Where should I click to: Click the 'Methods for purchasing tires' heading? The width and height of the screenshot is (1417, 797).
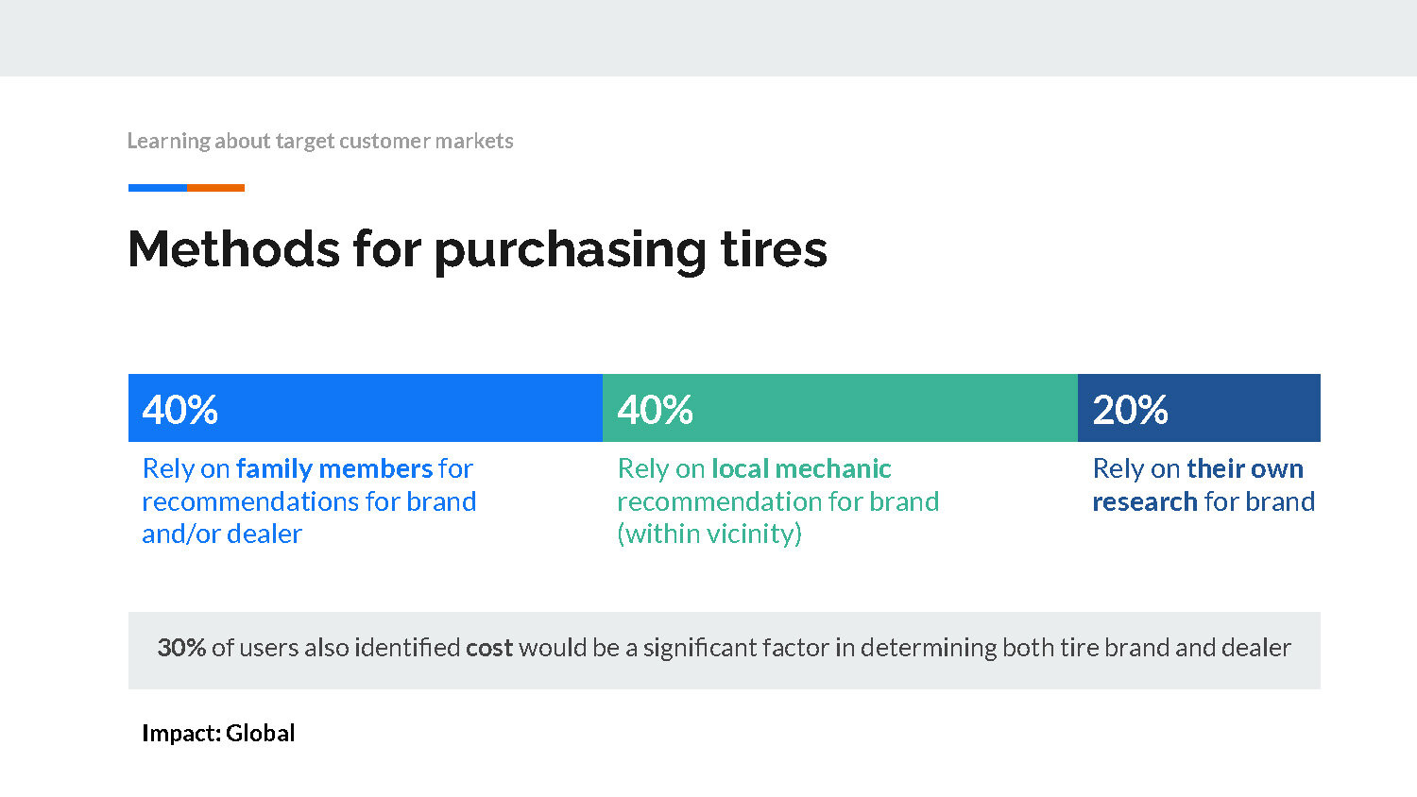477,250
